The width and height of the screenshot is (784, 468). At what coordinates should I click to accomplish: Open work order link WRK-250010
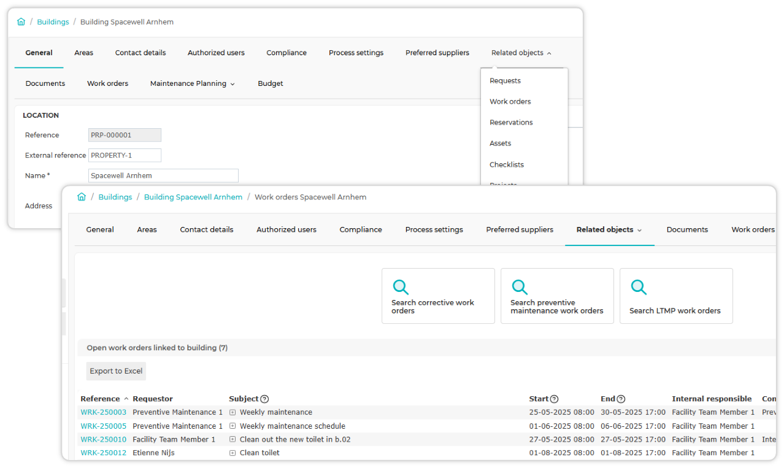pos(104,439)
